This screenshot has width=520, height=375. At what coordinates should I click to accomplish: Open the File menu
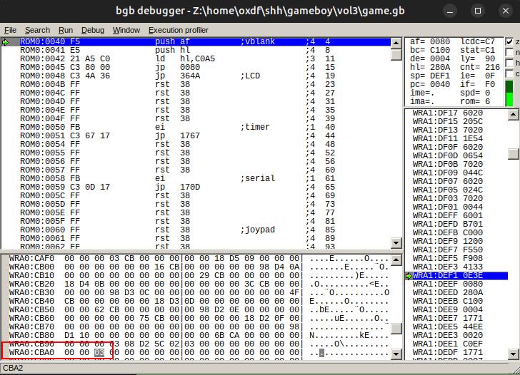coord(11,30)
